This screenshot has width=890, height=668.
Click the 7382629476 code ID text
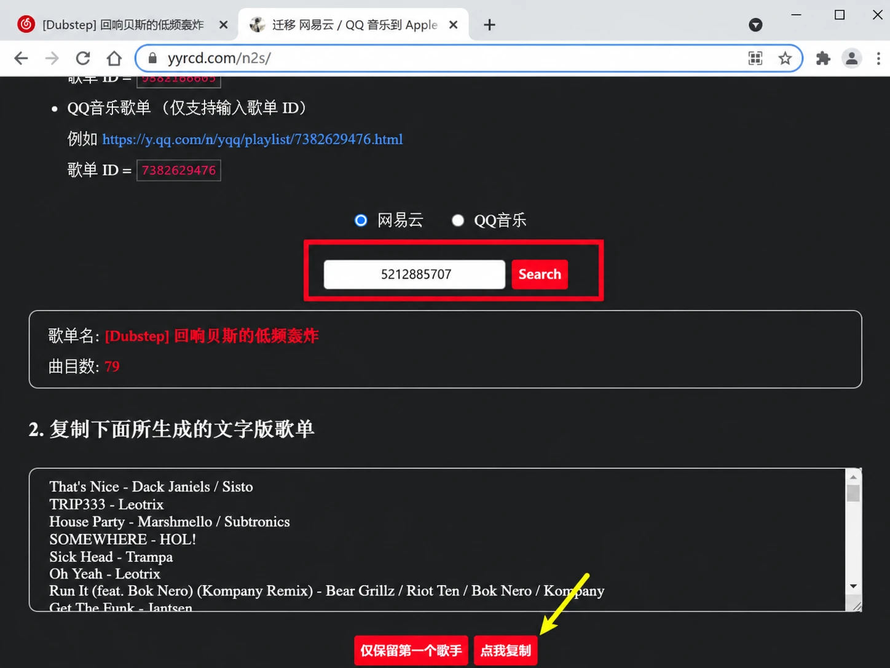click(x=179, y=170)
